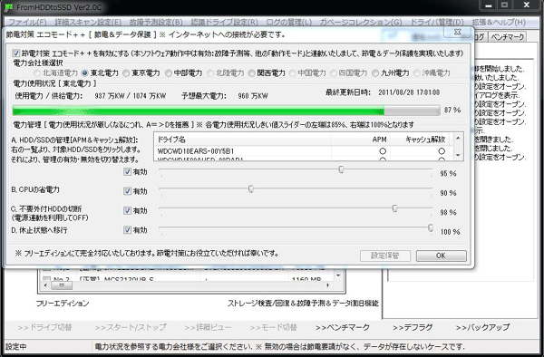The height and width of the screenshot is (357, 544).
Task: Click the 90 % CPU省電力 slider handle
Action: [251, 188]
